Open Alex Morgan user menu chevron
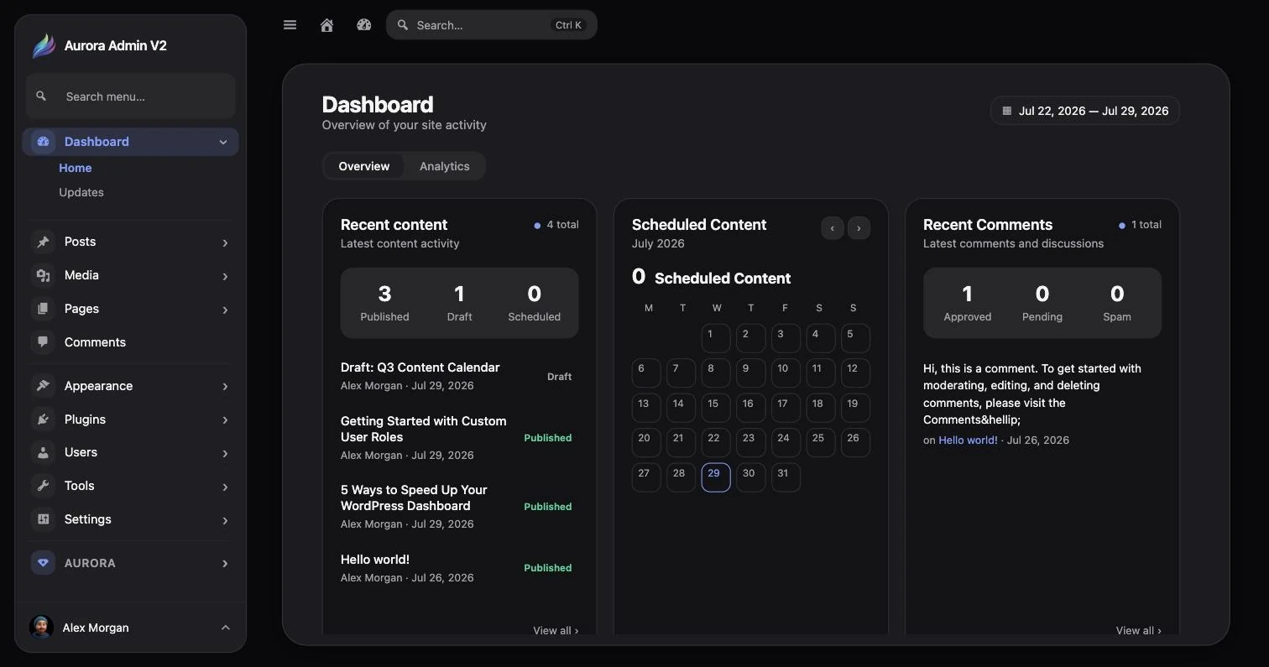The width and height of the screenshot is (1269, 667). (225, 628)
